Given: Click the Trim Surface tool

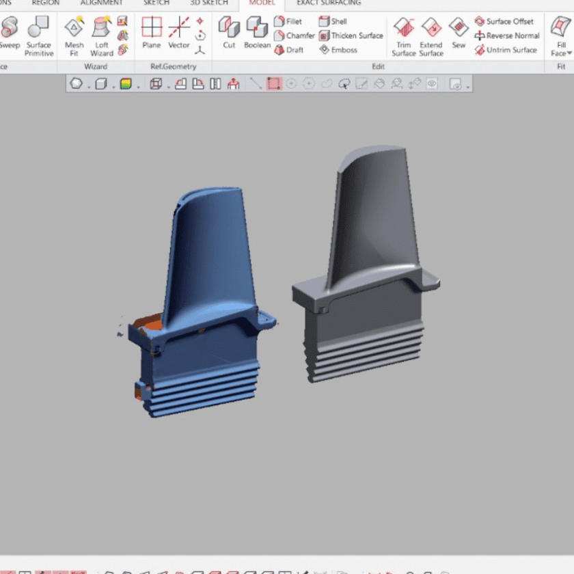Looking at the screenshot, I should coord(404,35).
